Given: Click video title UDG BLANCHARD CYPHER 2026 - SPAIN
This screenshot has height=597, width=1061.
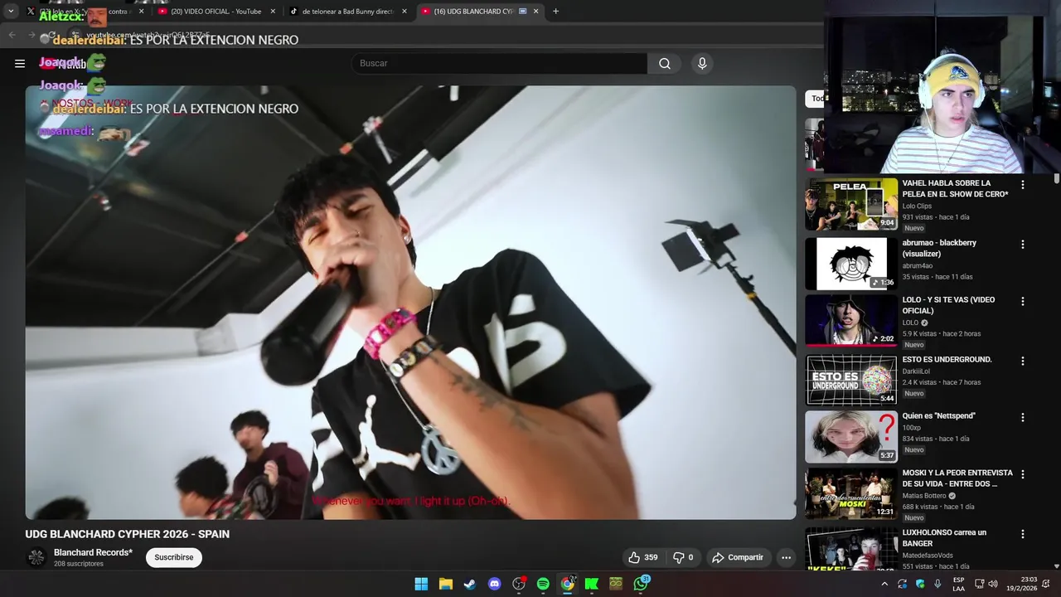Looking at the screenshot, I should pos(127,534).
